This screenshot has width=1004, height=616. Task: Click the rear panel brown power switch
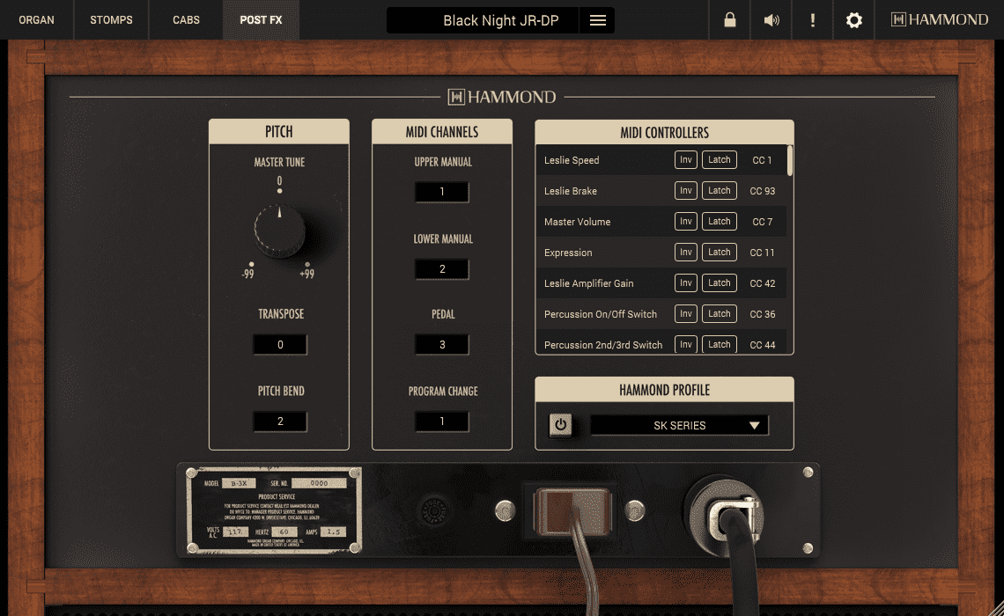tap(572, 511)
